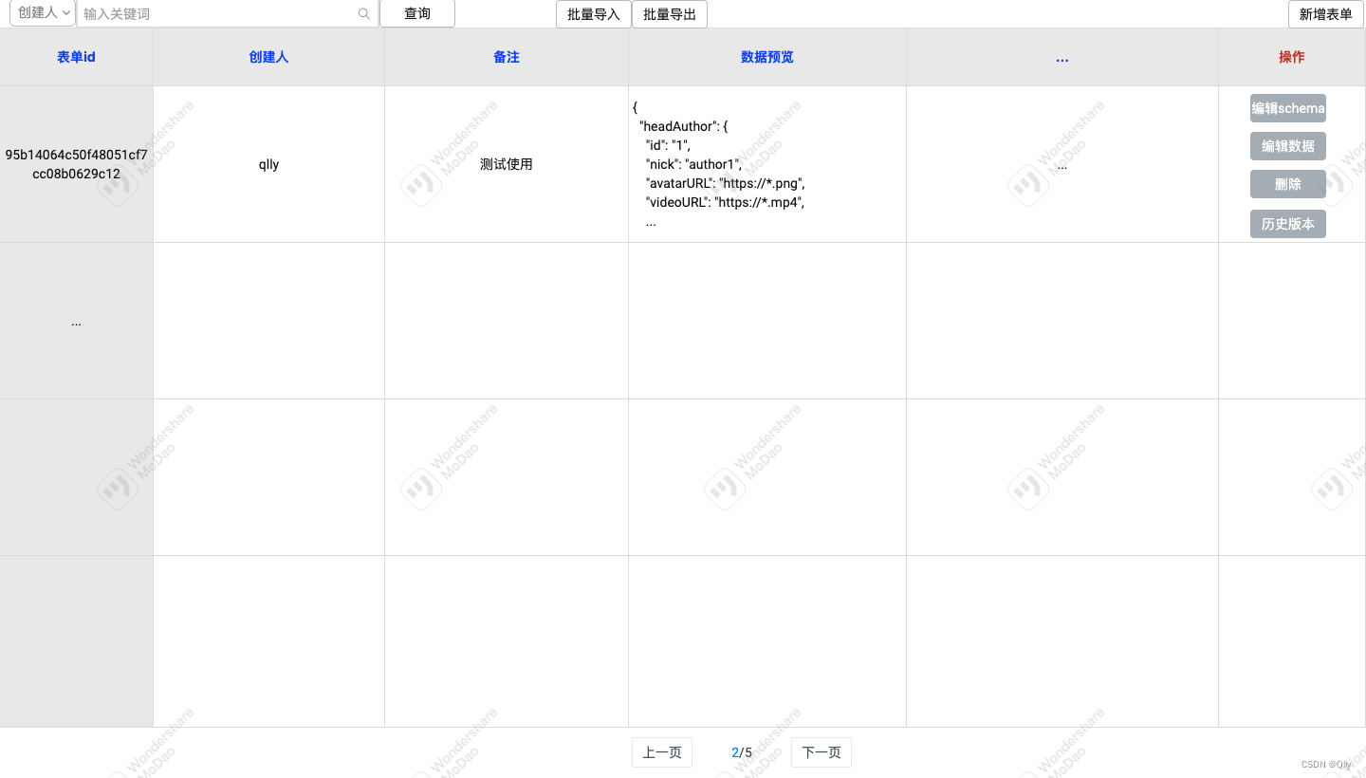This screenshot has height=778, width=1366.
Task: Select the form id 95b14064c50f48051cf7cc08b0629c12 cell
Action: tap(76, 164)
